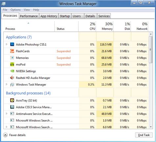
Task: Select the Processes tab
Action: click(10, 16)
